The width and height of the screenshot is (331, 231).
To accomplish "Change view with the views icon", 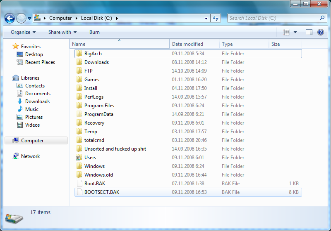I will tap(286, 32).
